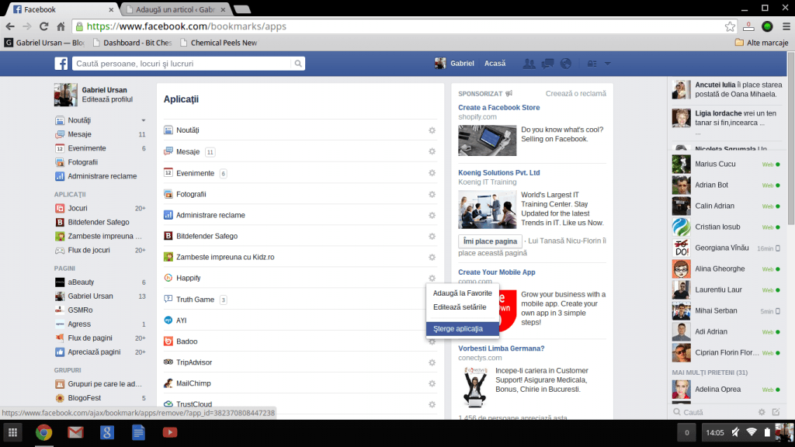Switch to the Facebook browser tab
The height and width of the screenshot is (447, 795).
click(62, 9)
